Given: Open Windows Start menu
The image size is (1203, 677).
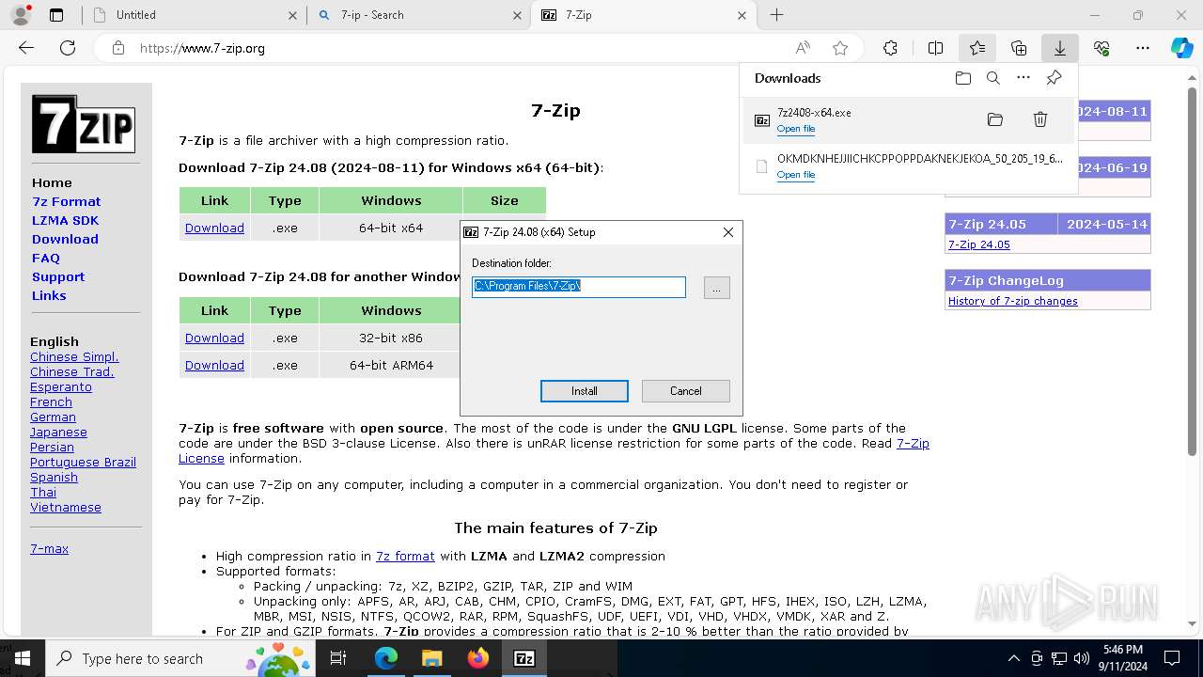Looking at the screenshot, I should point(22,658).
